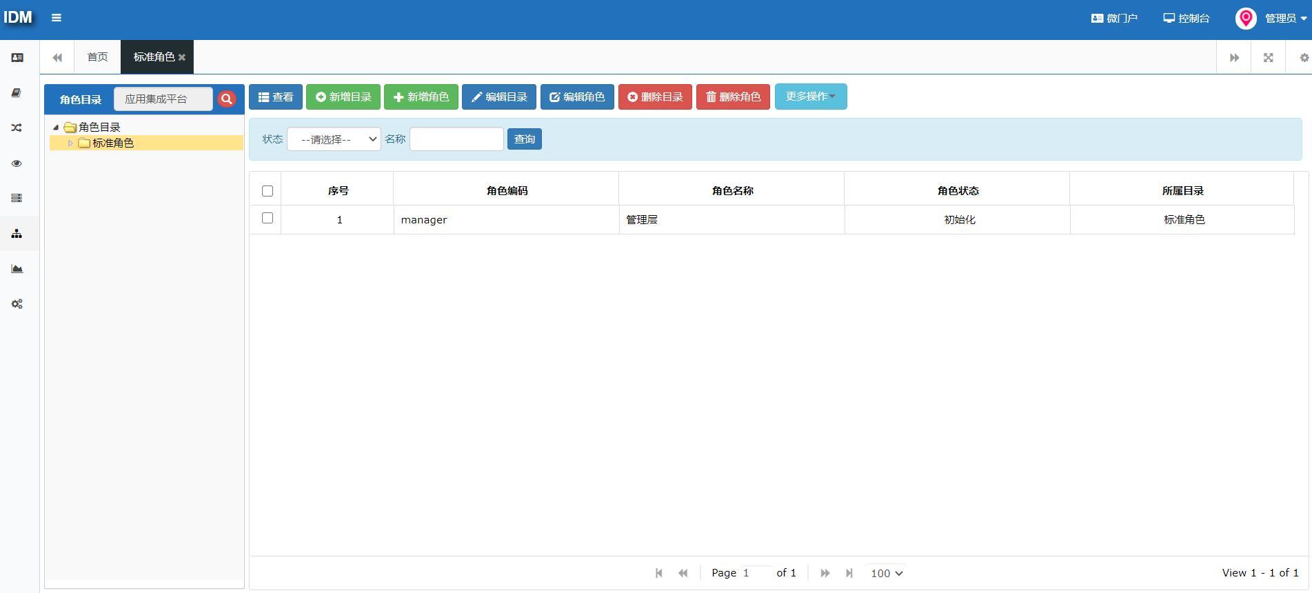
Task: Click the 删除目录 button
Action: tap(655, 97)
